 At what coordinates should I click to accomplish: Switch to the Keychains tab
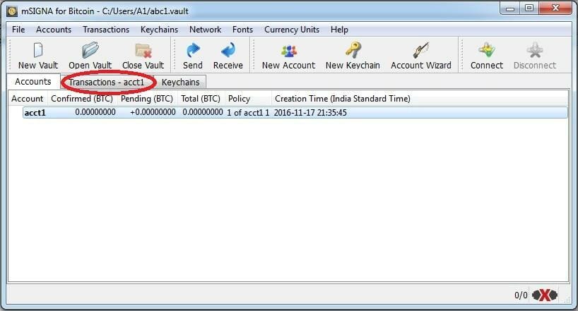pos(181,82)
